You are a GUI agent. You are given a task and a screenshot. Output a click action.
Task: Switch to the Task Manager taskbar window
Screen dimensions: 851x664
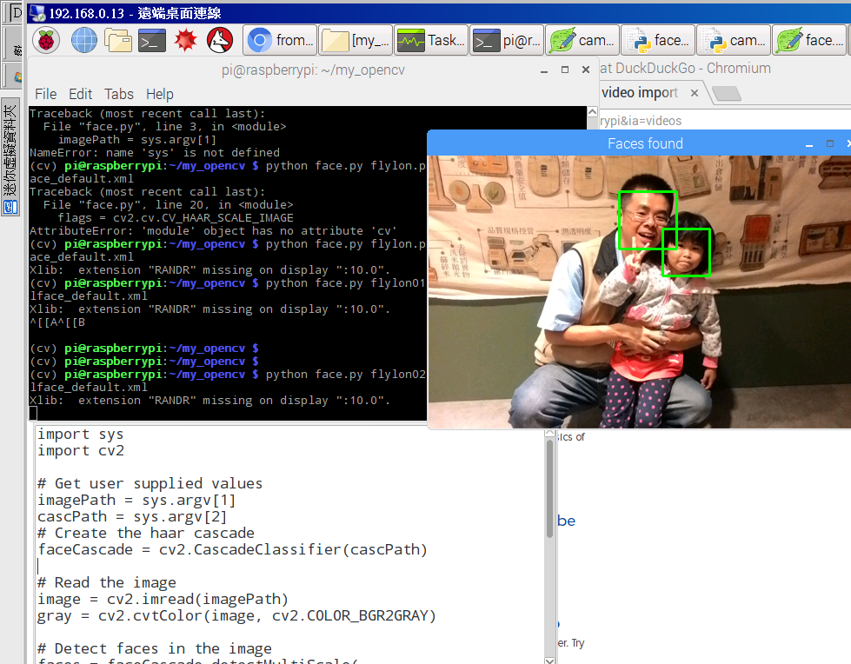click(431, 40)
